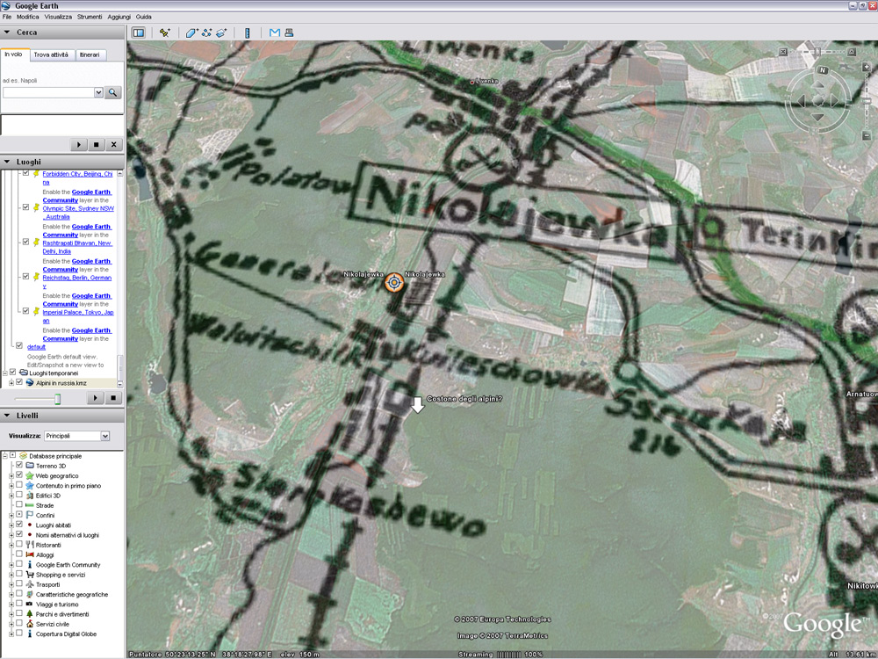Add a placemark with the pushpin tool

[x=164, y=33]
